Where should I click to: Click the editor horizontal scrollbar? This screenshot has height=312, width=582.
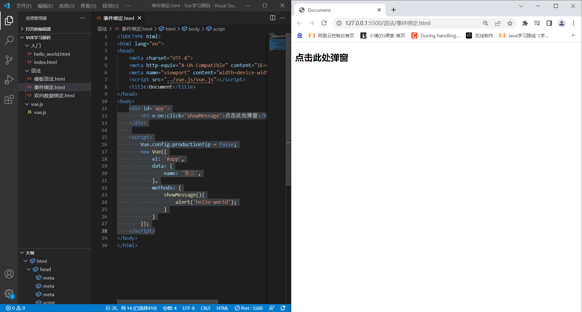(167, 302)
